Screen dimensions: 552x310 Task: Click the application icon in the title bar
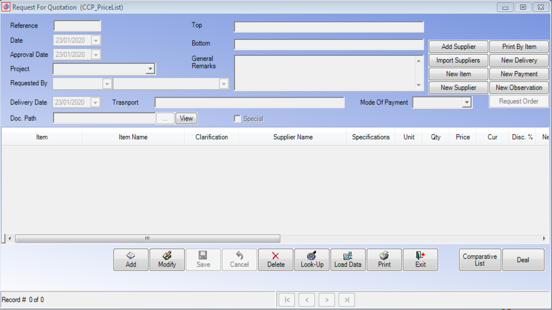(x=6, y=7)
